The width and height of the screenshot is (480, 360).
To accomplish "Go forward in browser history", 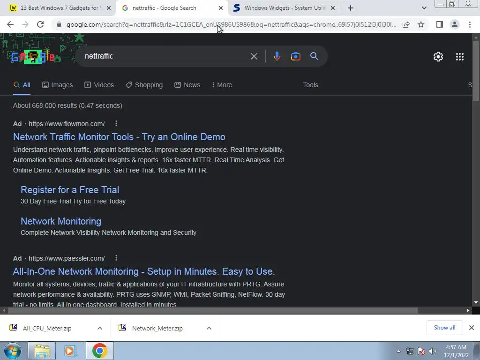I will coord(25,24).
